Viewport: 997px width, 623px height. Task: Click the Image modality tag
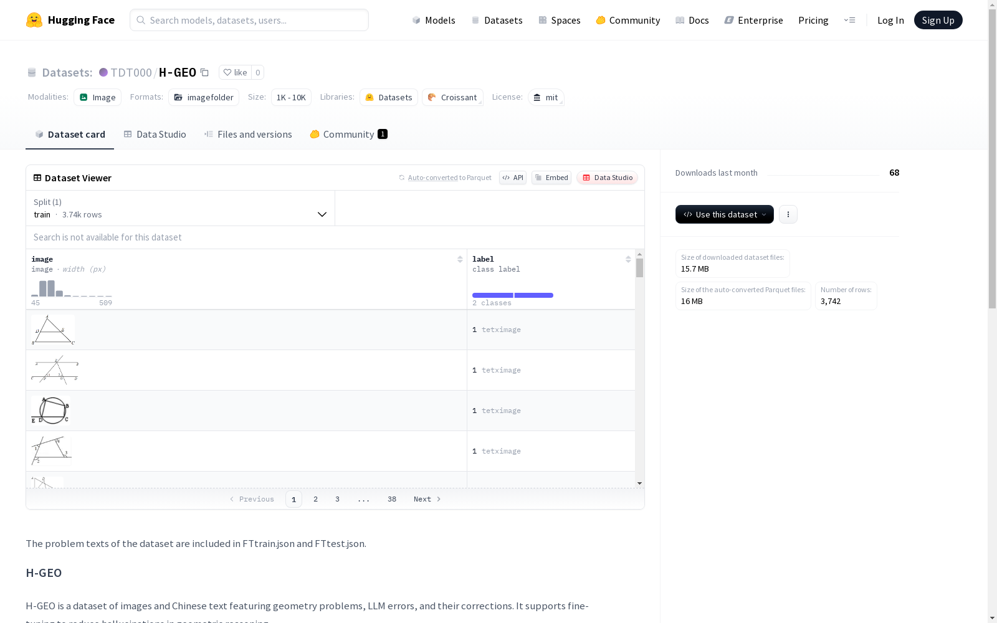point(98,97)
